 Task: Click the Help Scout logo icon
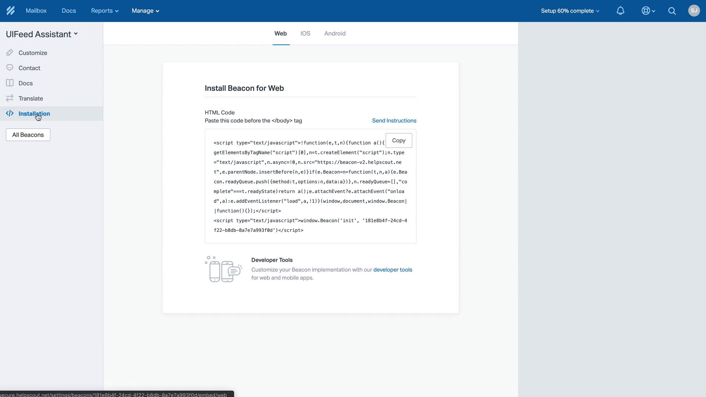click(x=10, y=11)
